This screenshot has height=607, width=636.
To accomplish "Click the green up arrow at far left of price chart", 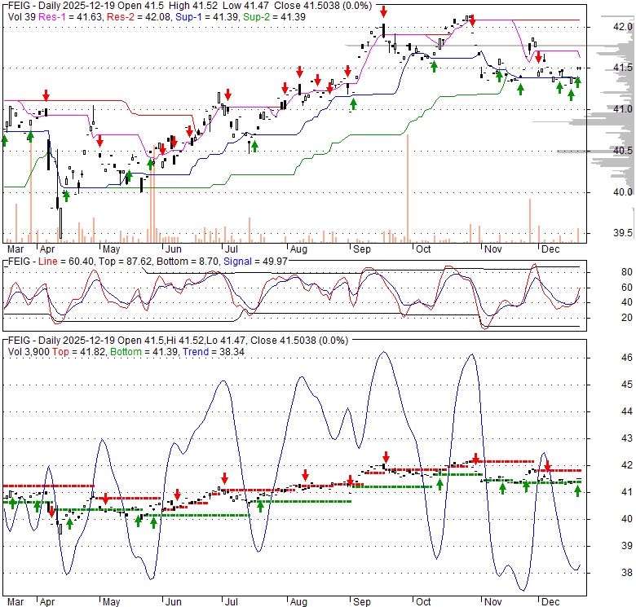I will click(x=4, y=140).
